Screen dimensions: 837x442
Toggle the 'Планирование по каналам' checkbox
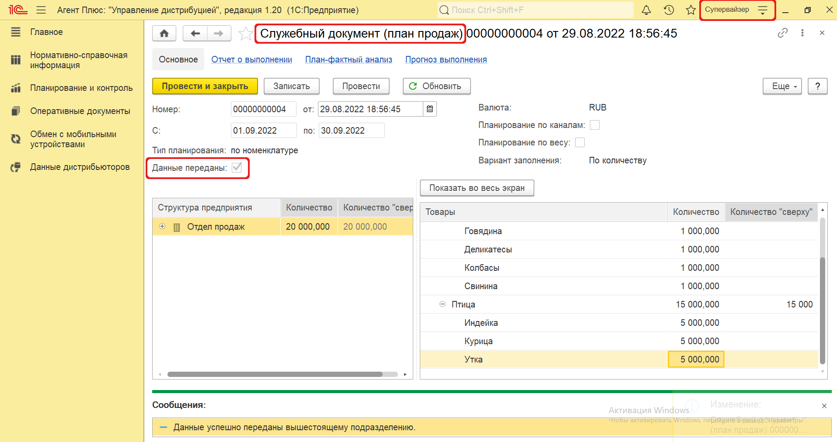(594, 125)
